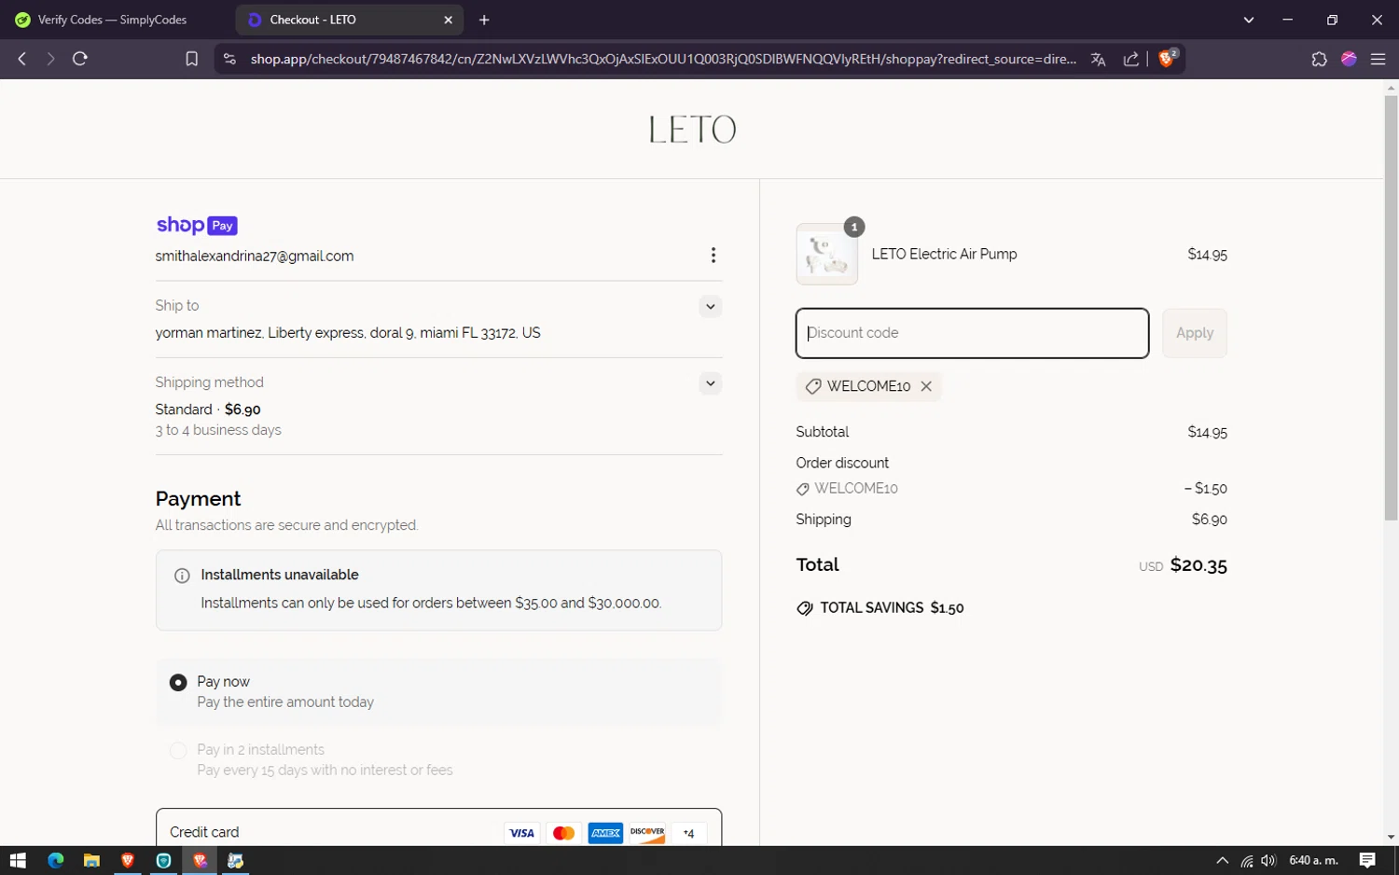1399x875 pixels.
Task: Click the LETO store logo
Action: [692, 130]
